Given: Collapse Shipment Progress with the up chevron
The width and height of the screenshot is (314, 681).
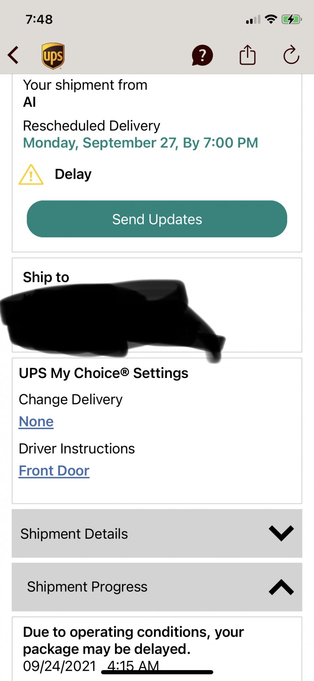Looking at the screenshot, I should pyautogui.click(x=281, y=587).
